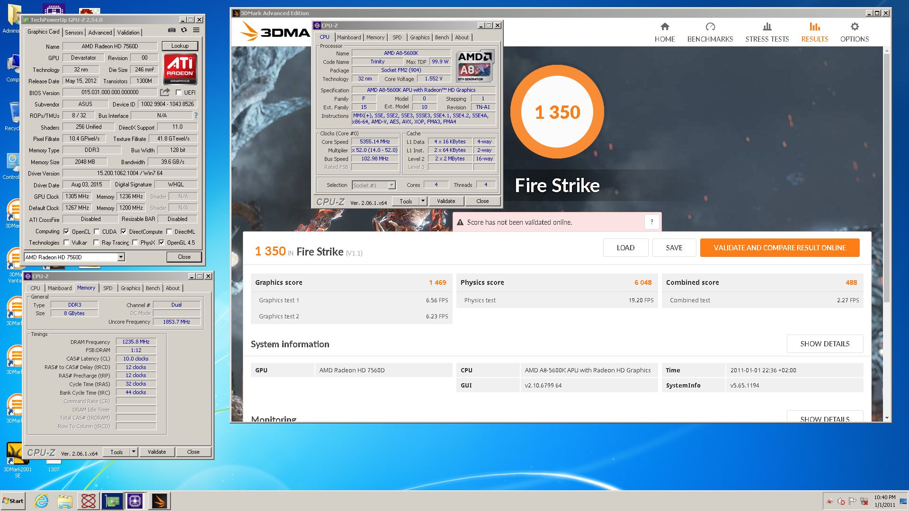Image resolution: width=909 pixels, height=511 pixels.
Task: Click Validate in CPU-Z CPU window
Action: click(446, 201)
